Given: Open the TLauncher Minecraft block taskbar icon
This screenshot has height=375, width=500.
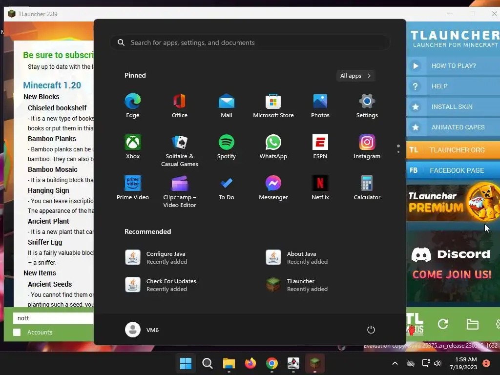Looking at the screenshot, I should click(x=315, y=363).
